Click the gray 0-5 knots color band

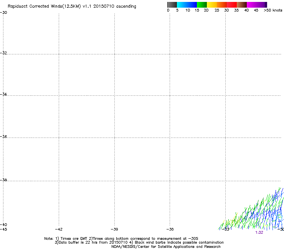click(172, 5)
